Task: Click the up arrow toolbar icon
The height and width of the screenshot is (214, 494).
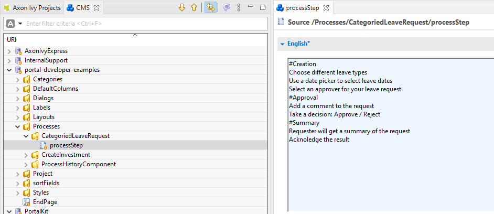Action: pyautogui.click(x=194, y=7)
